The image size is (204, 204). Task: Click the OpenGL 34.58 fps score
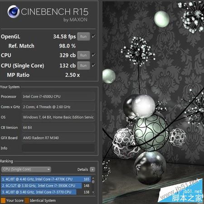click(64, 37)
